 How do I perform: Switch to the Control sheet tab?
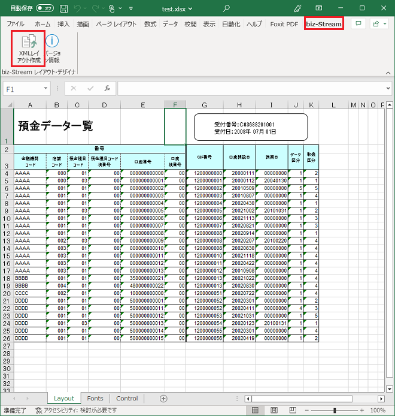click(x=127, y=399)
